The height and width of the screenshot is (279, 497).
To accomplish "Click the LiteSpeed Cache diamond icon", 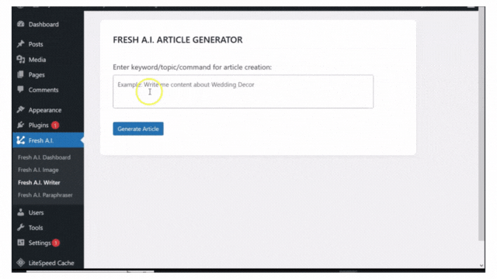I will click(21, 263).
